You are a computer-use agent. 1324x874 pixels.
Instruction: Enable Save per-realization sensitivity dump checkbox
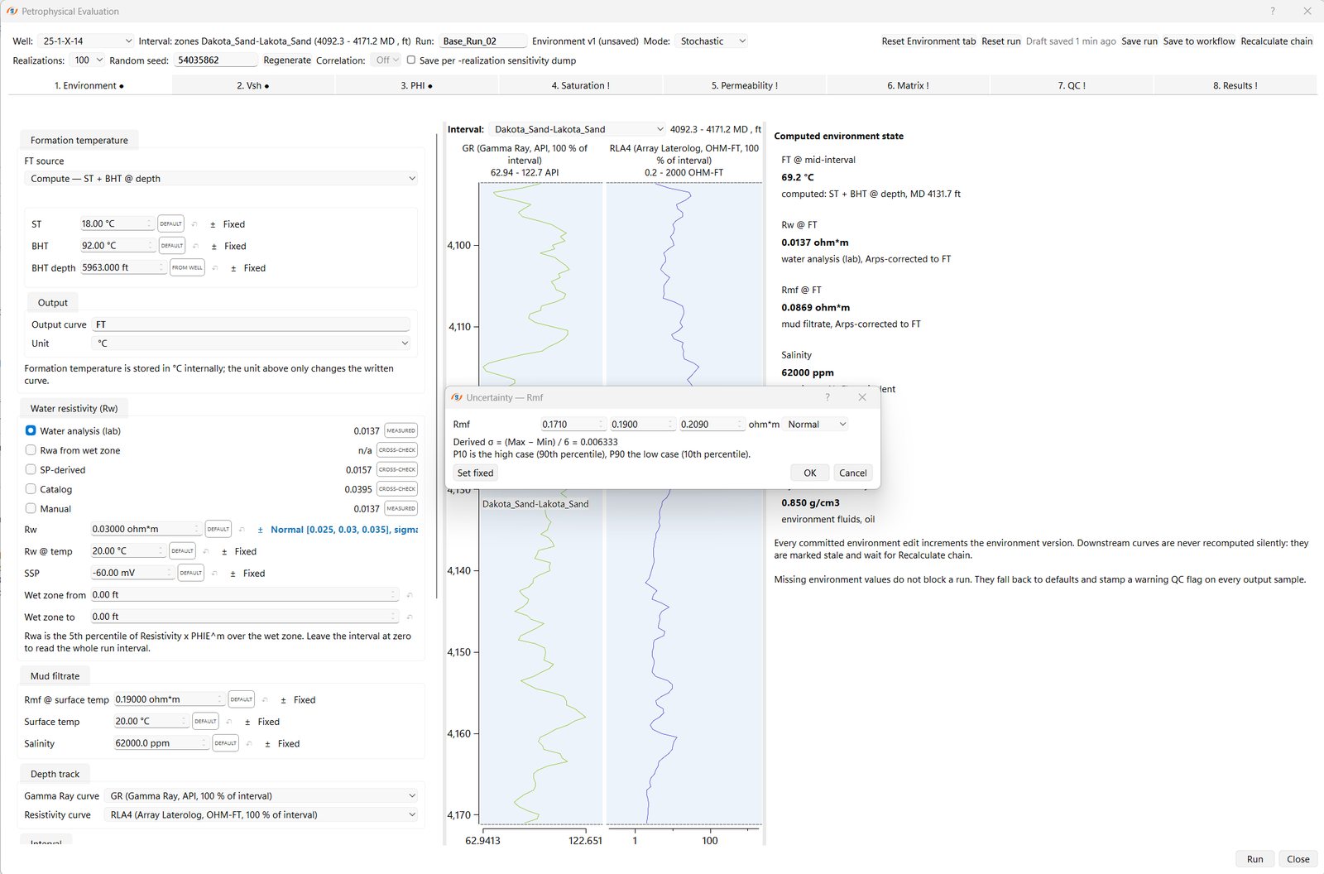tap(411, 60)
